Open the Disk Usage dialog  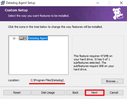point(48,93)
